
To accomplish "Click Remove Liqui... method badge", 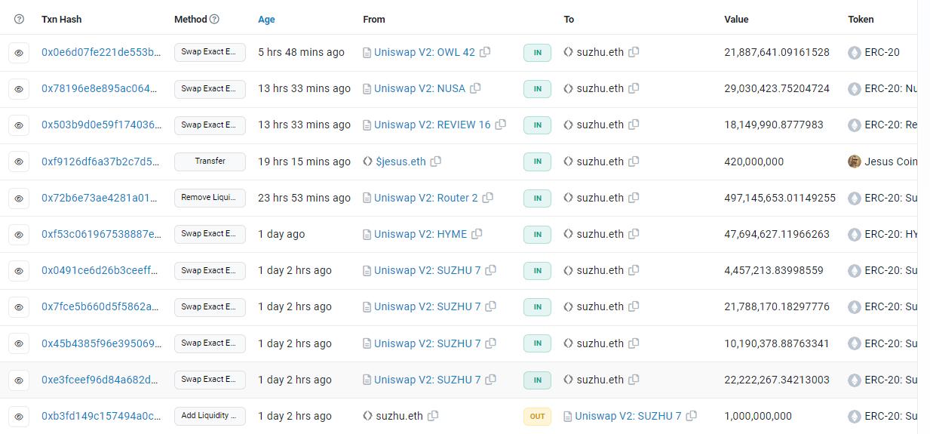I will 210,198.
